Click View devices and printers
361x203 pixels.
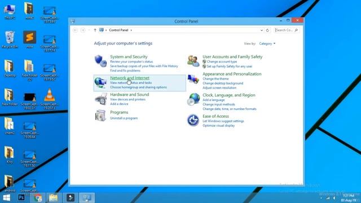[127, 99]
